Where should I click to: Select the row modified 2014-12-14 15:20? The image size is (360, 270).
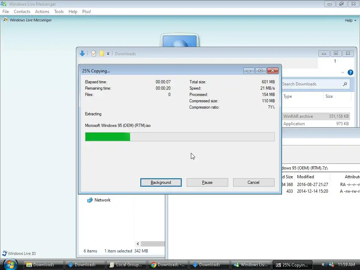tap(321, 191)
